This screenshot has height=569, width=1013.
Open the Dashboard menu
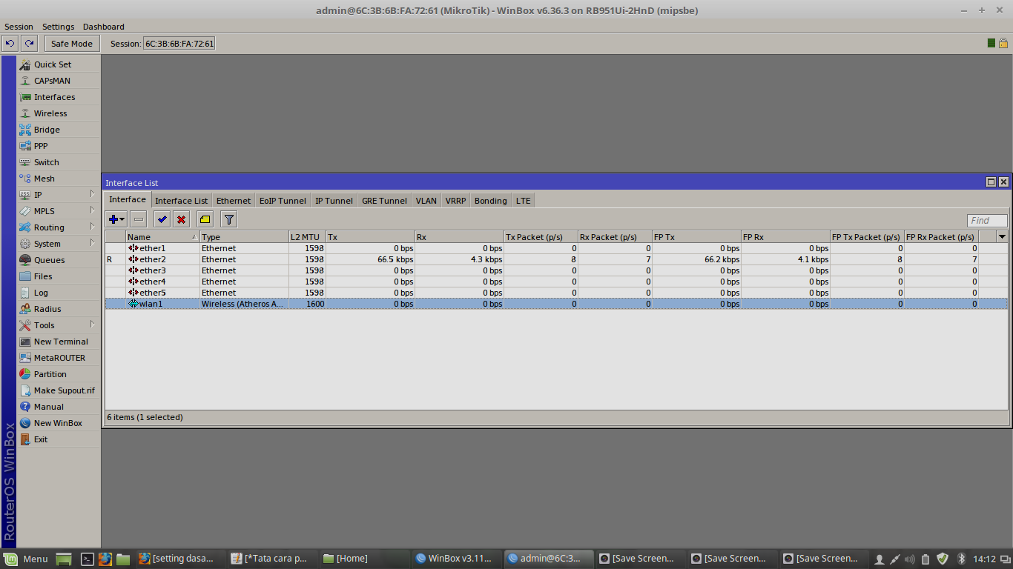pyautogui.click(x=103, y=27)
